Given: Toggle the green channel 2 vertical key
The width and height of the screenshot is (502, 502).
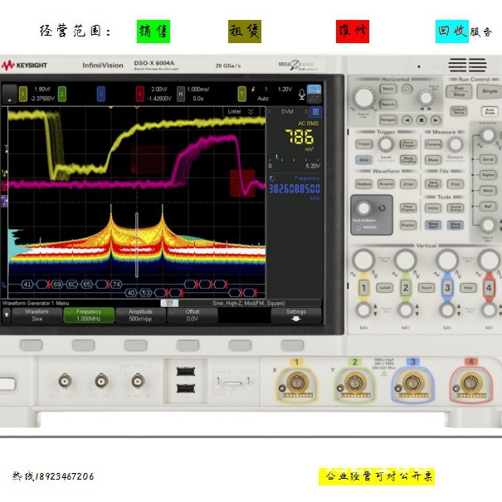Looking at the screenshot, I should point(405,287).
